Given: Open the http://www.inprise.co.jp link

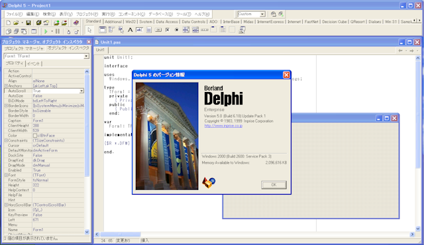Looking at the screenshot, I should click(223, 126).
